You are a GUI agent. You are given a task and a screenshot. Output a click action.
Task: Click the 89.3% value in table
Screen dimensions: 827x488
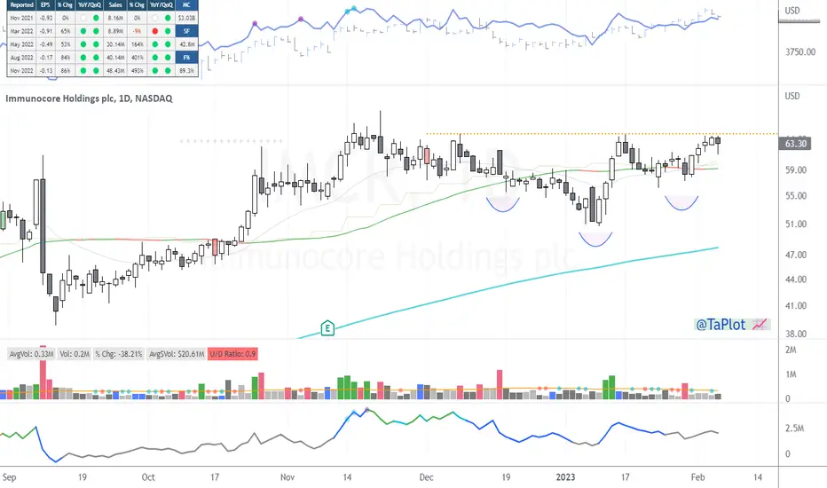pyautogui.click(x=186, y=71)
